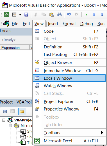107x146 pixels.
Task: Click the Insert UserForm toolbar icon
Action: [14, 15]
